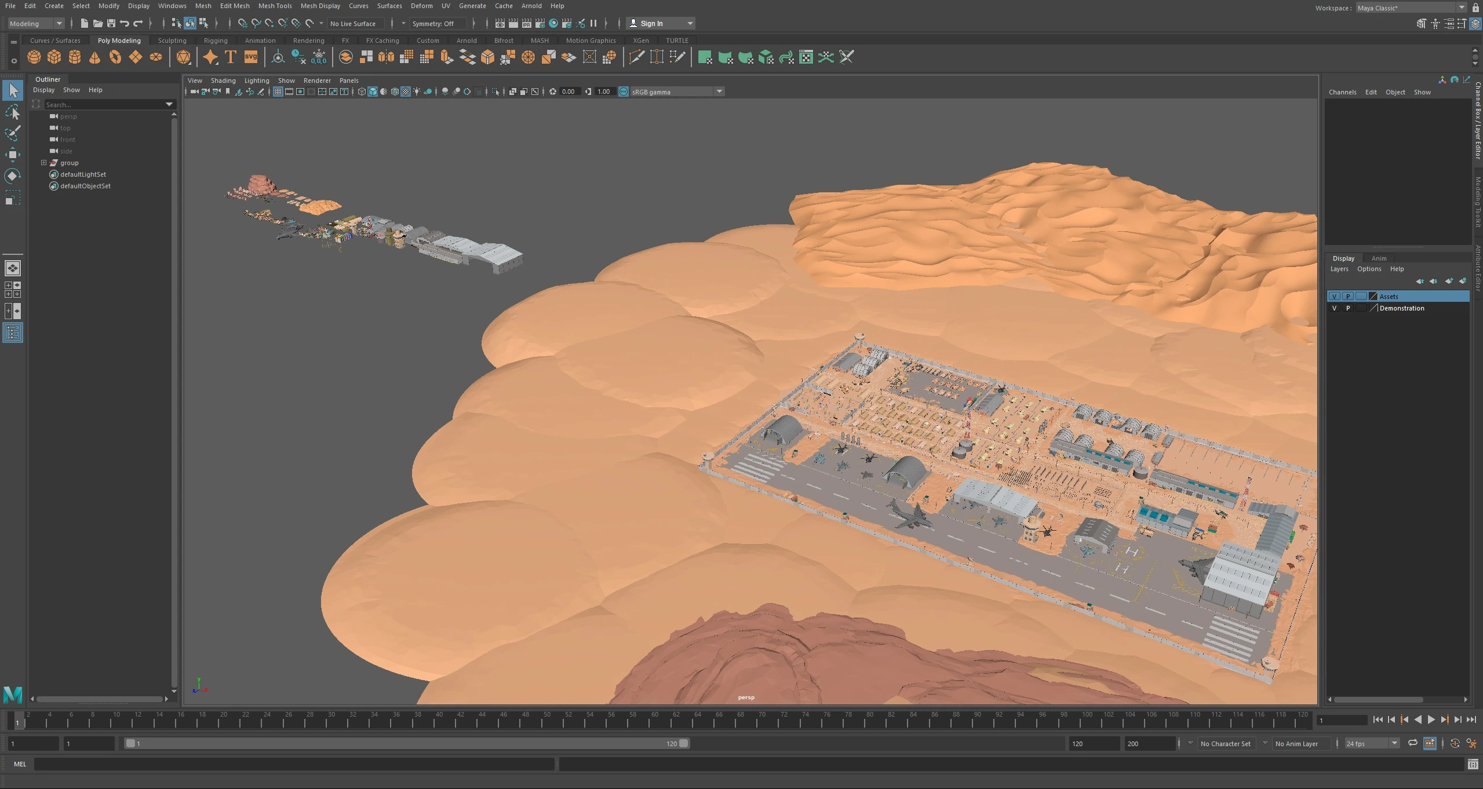1483x789 pixels.
Task: Click the Anim tab in Layer Editor
Action: (1379, 258)
